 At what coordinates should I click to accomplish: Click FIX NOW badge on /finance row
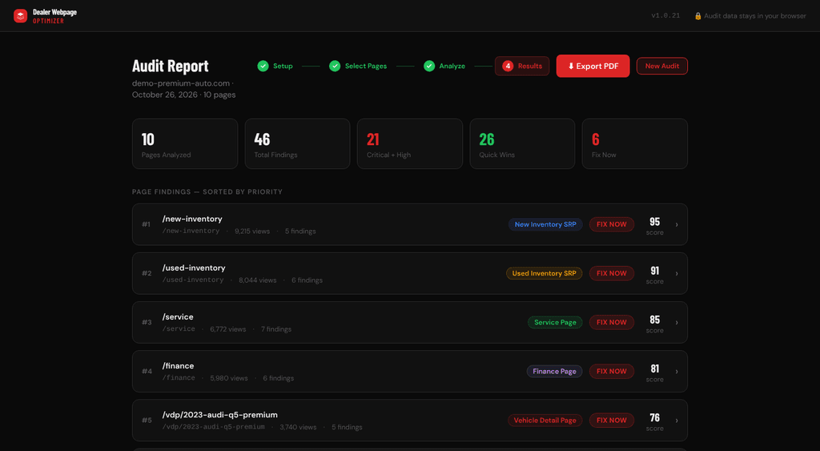[x=611, y=372]
